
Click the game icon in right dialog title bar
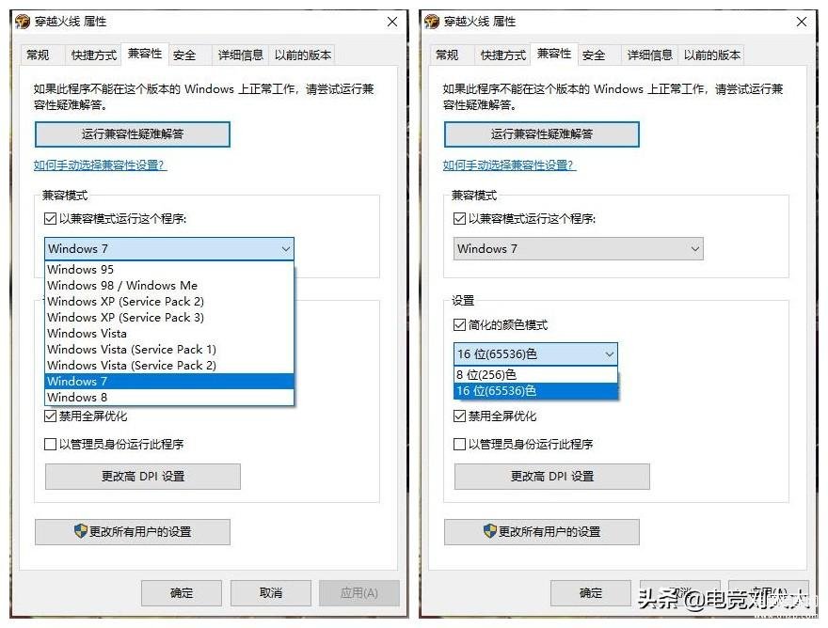(432, 21)
